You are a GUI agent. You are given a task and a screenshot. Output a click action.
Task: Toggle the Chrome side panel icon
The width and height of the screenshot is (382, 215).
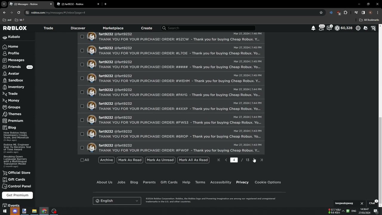(x=363, y=13)
